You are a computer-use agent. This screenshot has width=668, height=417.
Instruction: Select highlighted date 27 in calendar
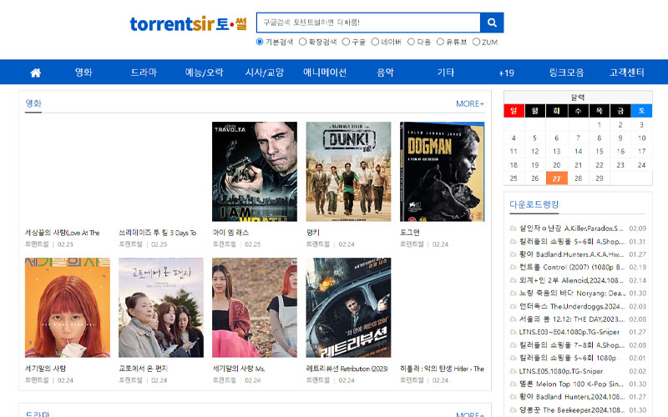(x=556, y=178)
